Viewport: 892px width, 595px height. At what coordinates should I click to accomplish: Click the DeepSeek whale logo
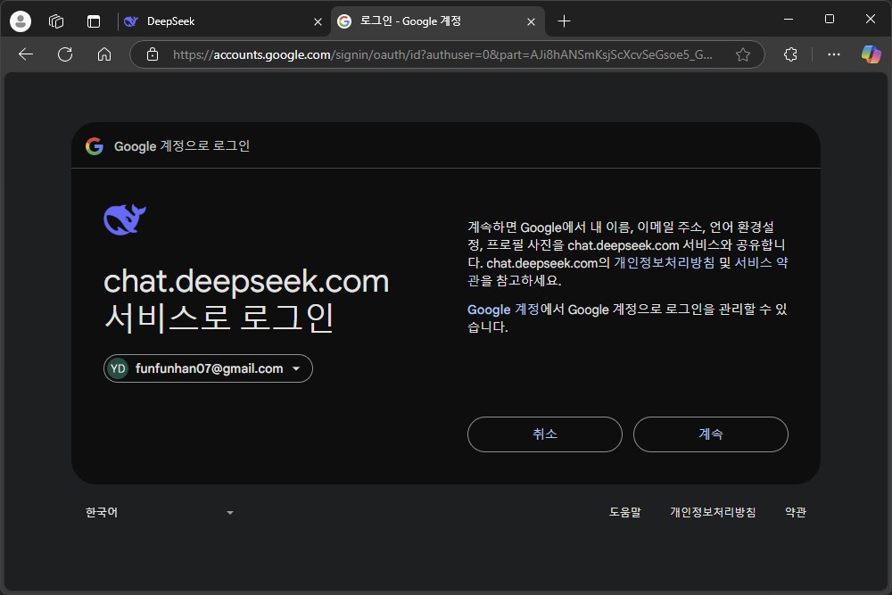point(125,219)
